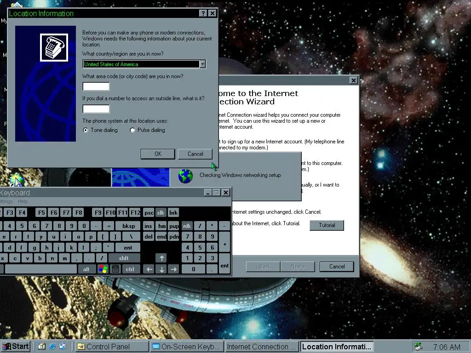Tap the backslash key
471x353 pixels.
[x=131, y=237]
